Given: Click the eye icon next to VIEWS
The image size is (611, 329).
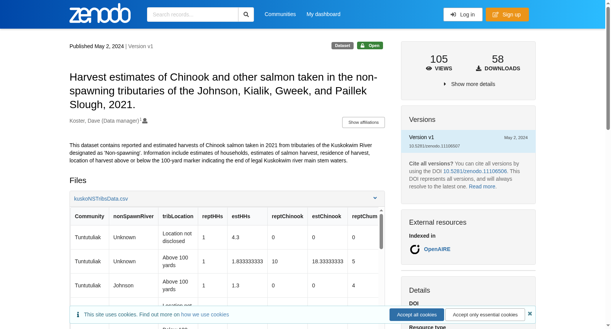Looking at the screenshot, I should [x=429, y=68].
